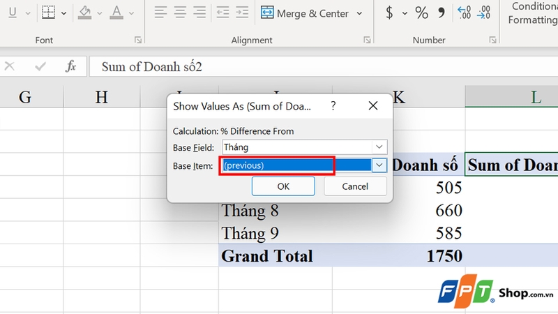Open borders dropdown arrow

(x=63, y=13)
